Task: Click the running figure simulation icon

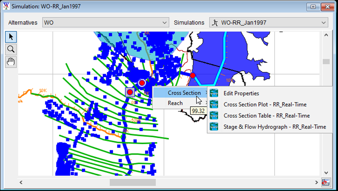Action: pyautogui.click(x=214, y=23)
